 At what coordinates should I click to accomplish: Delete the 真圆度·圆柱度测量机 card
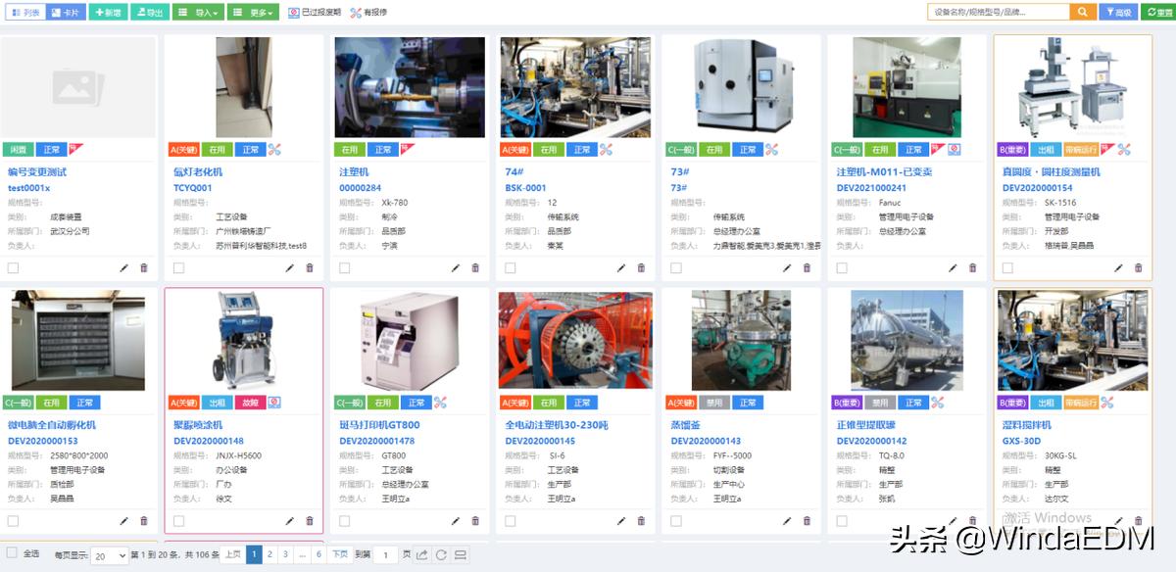(x=1139, y=267)
